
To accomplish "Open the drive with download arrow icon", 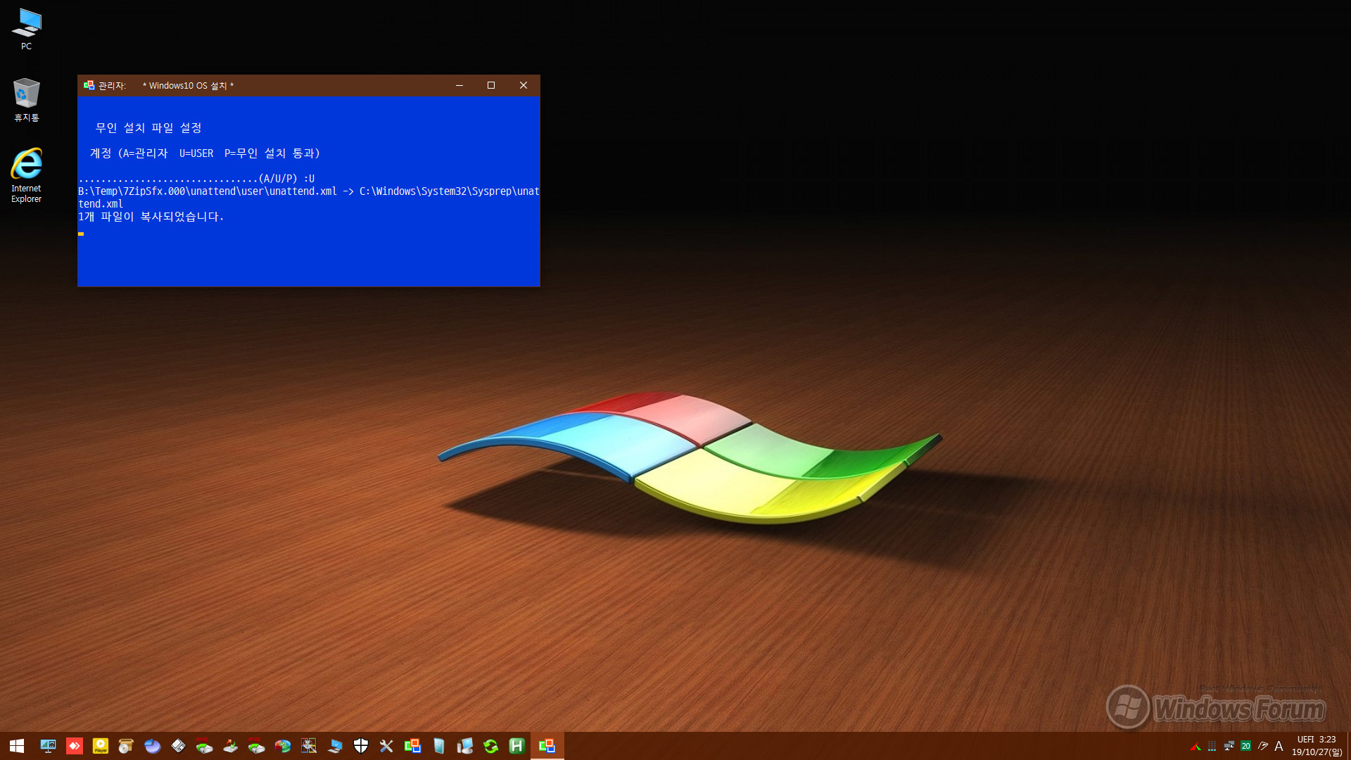I will point(231,746).
